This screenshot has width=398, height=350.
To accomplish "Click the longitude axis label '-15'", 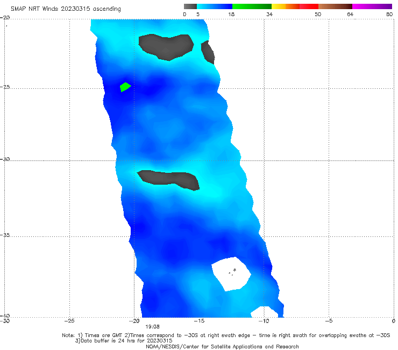I will coord(199,321).
